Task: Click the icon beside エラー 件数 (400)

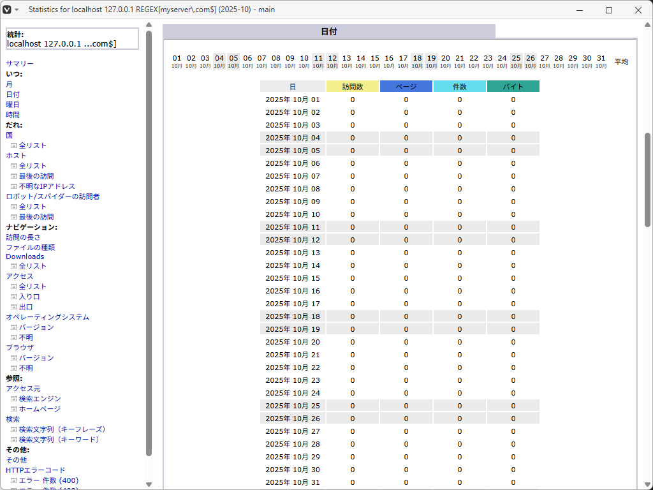Action: pyautogui.click(x=13, y=480)
